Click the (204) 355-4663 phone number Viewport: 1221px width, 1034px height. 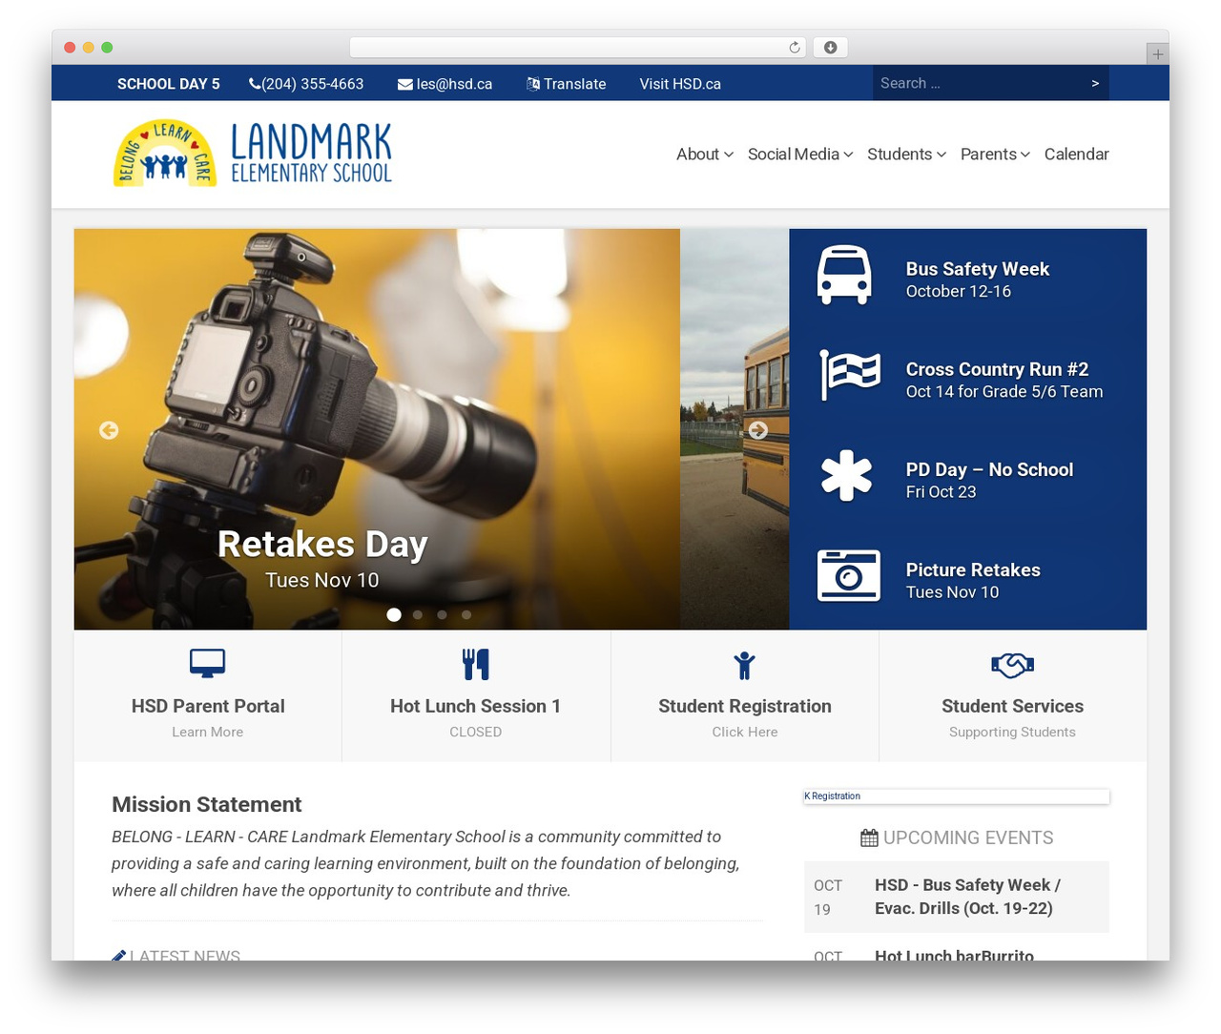click(313, 84)
